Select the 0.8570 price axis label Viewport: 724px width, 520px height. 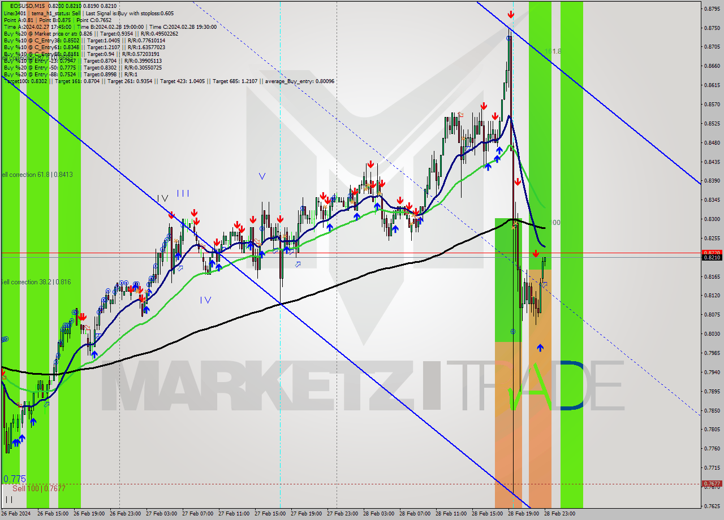pyautogui.click(x=711, y=104)
